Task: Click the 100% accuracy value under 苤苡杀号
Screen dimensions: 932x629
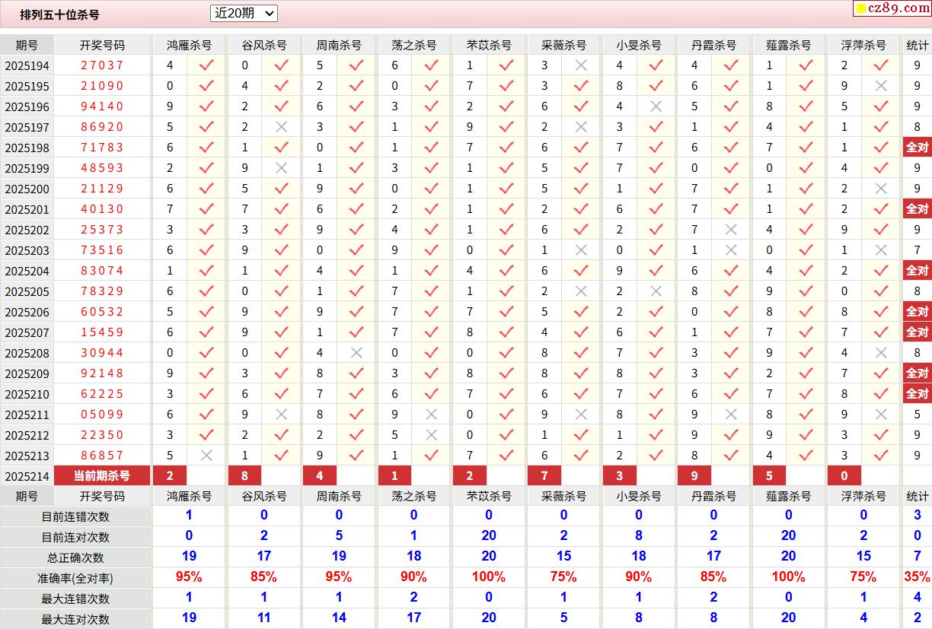Action: point(489,577)
